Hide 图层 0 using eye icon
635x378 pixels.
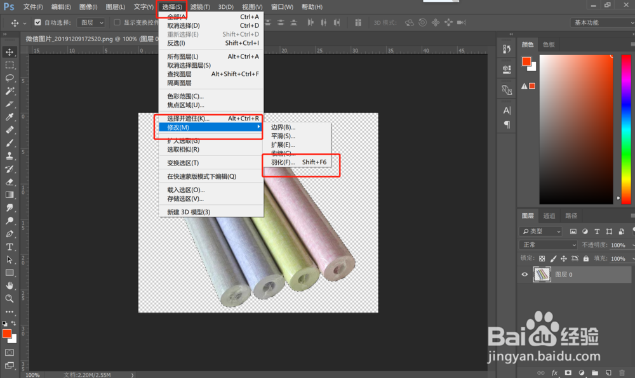pos(525,275)
